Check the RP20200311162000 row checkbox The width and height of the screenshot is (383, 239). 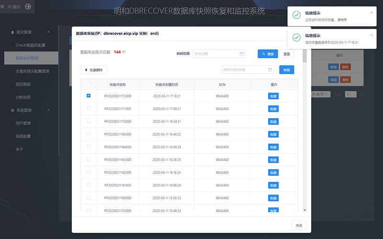tap(89, 172)
